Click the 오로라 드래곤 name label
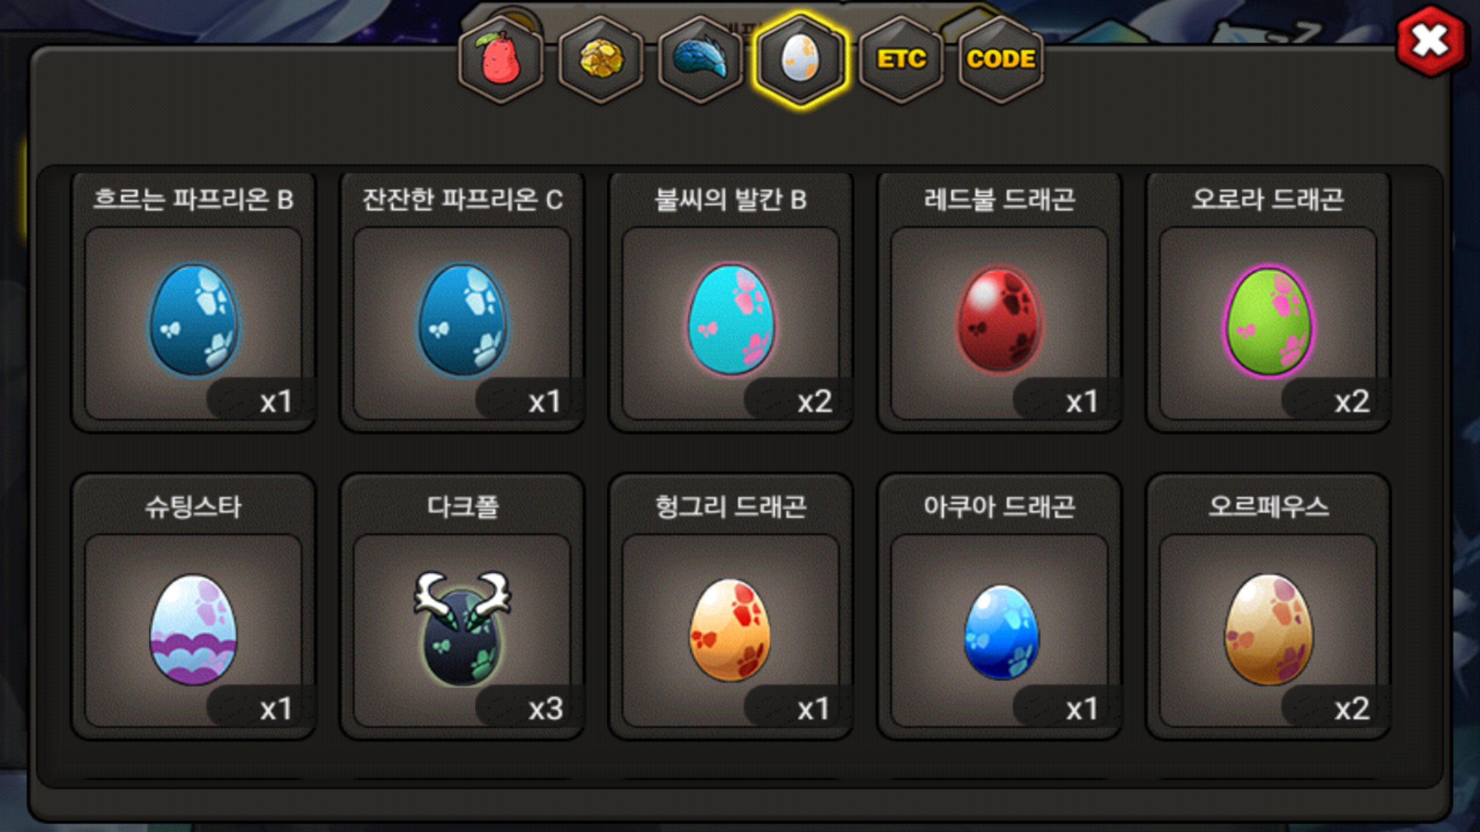Image resolution: width=1480 pixels, height=832 pixels. pyautogui.click(x=1268, y=200)
